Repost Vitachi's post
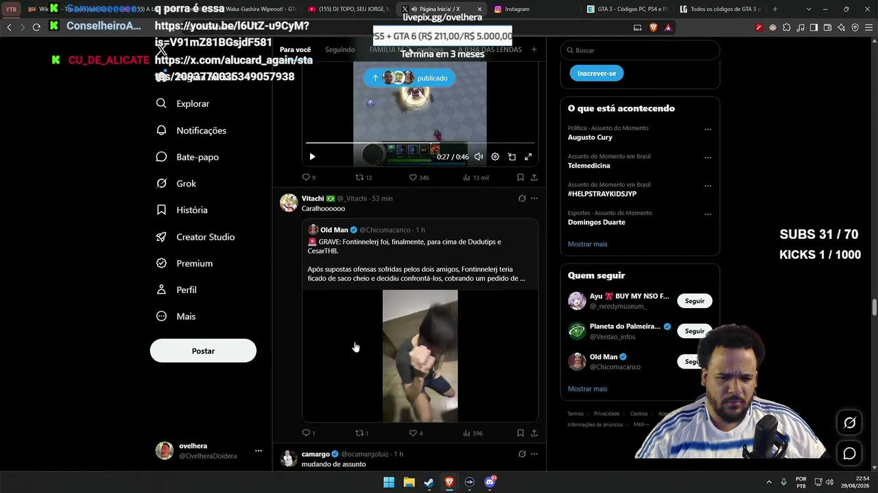 point(361,433)
